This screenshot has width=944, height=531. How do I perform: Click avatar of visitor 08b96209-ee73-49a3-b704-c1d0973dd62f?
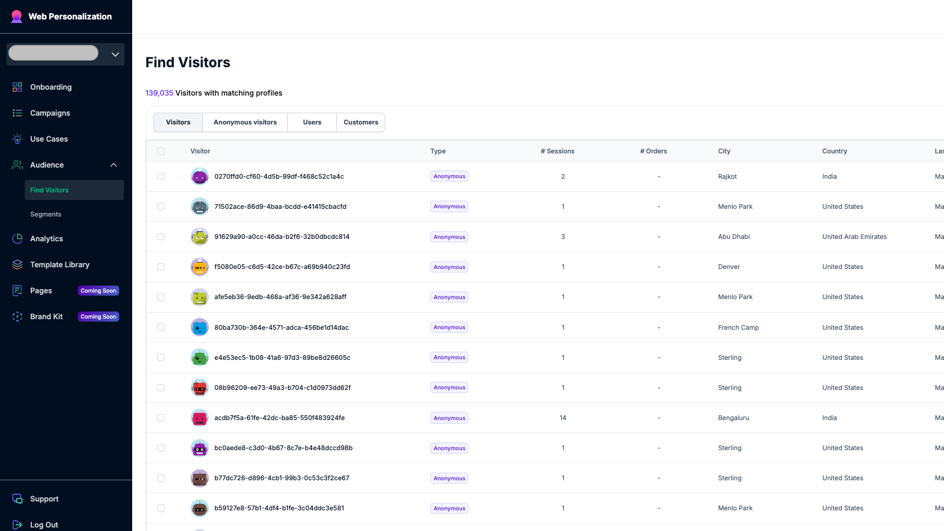(x=200, y=388)
